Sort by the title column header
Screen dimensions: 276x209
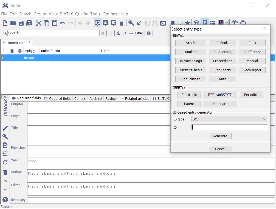(103, 51)
